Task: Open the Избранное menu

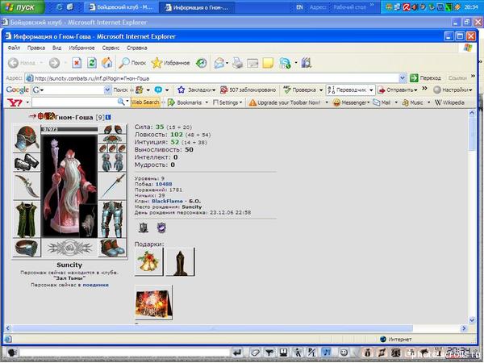Action: pyautogui.click(x=81, y=48)
